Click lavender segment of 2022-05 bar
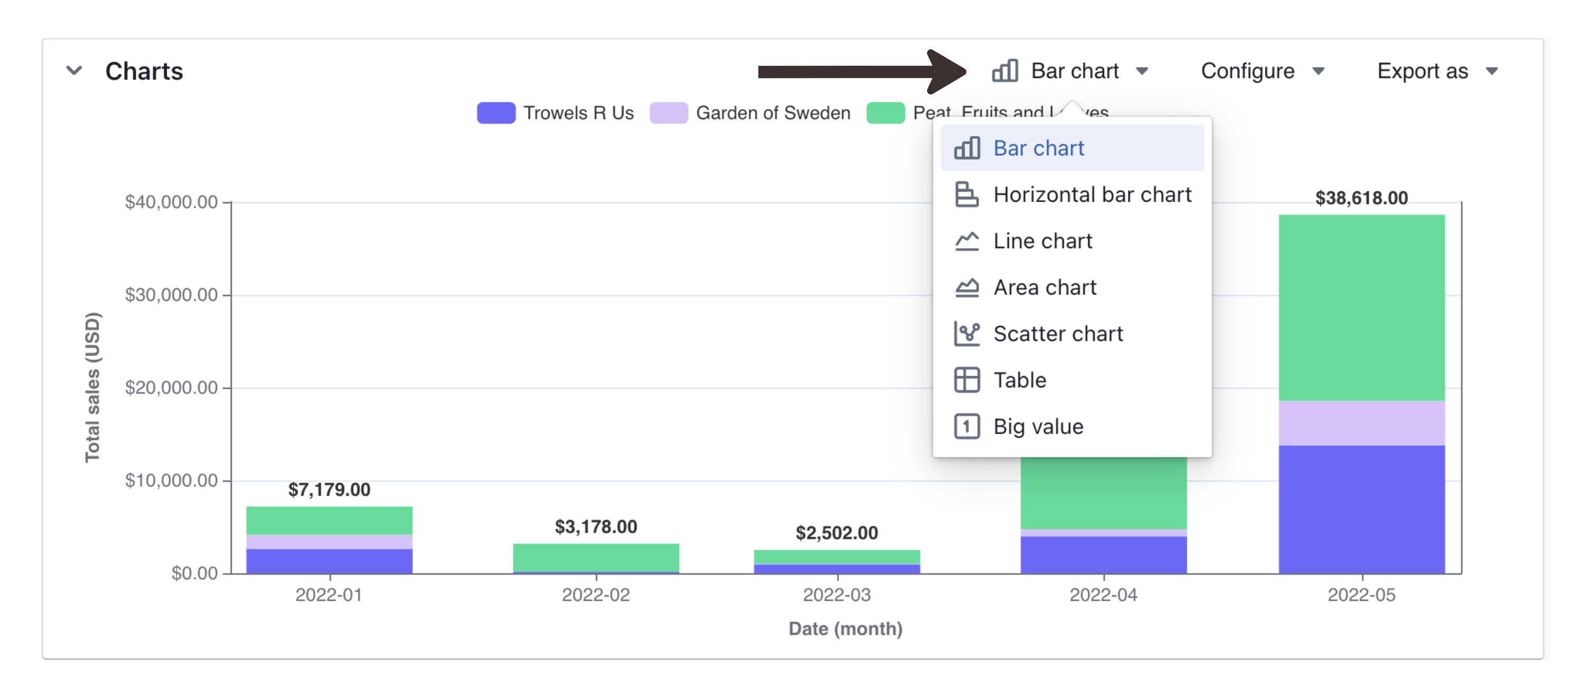This screenshot has width=1588, height=699. pos(1361,423)
